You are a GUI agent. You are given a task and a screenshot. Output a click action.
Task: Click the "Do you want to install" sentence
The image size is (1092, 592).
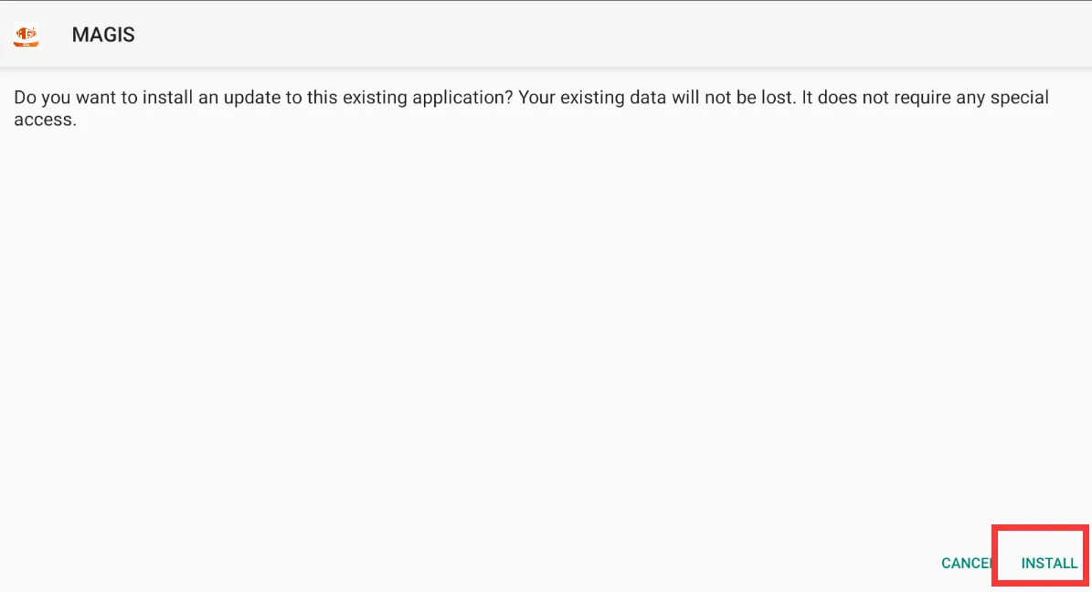click(x=263, y=98)
